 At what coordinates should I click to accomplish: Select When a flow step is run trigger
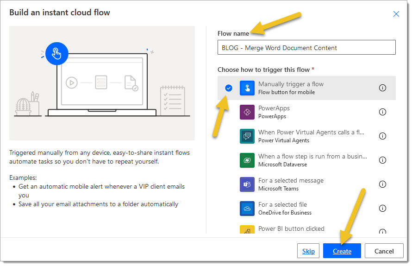click(306, 160)
